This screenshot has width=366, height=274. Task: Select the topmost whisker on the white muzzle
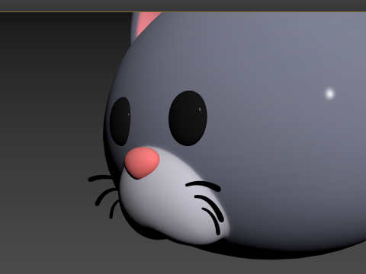pos(204,186)
